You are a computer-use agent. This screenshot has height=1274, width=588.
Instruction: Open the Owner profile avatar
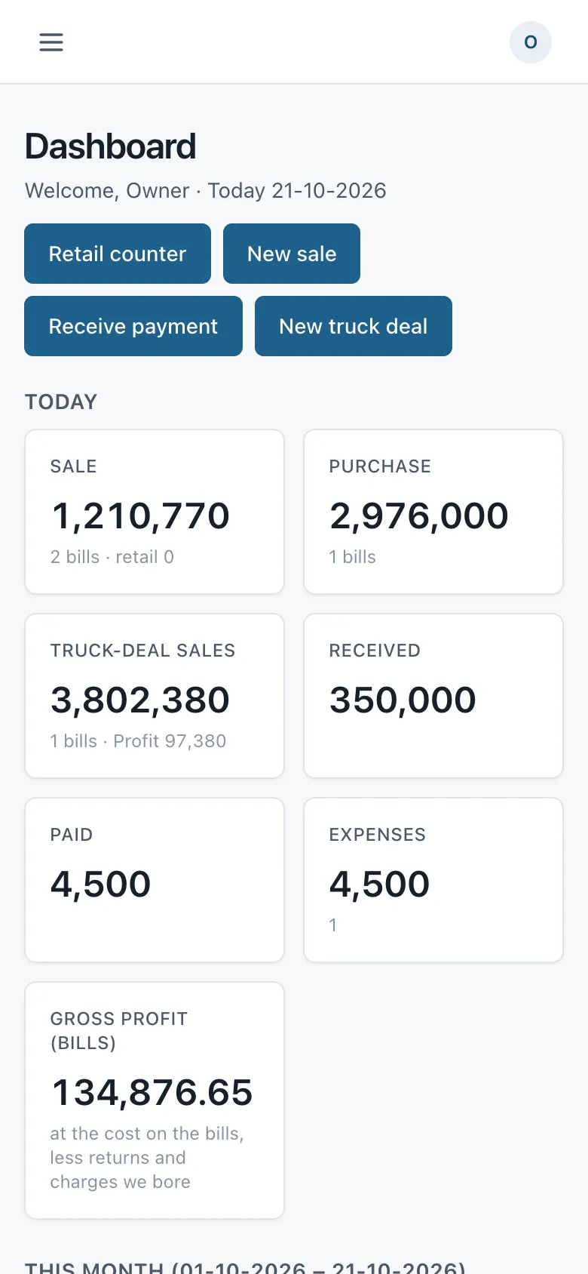click(x=531, y=42)
